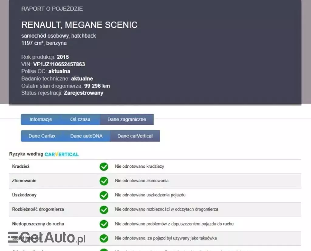Switch to the Informacje tab
Viewport: 311px width, 251px height.
(41, 119)
